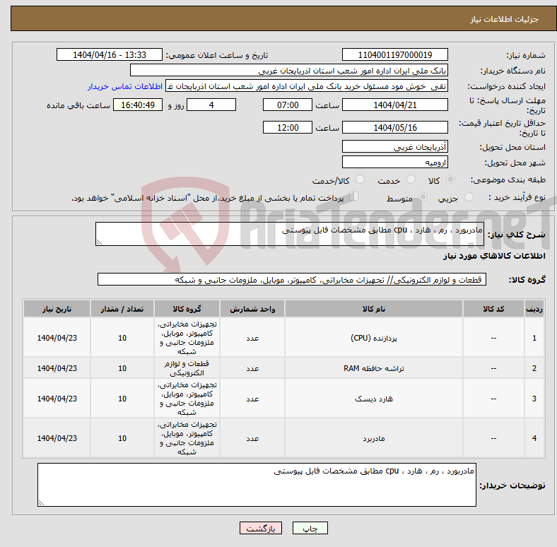Click the announcement date field 1404/04/16 - 13:33
This screenshot has height=547, width=557.
(x=110, y=54)
